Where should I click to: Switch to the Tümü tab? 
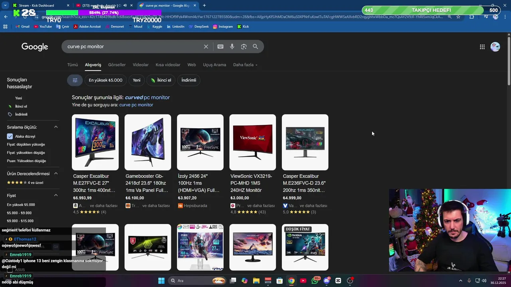coord(73,65)
